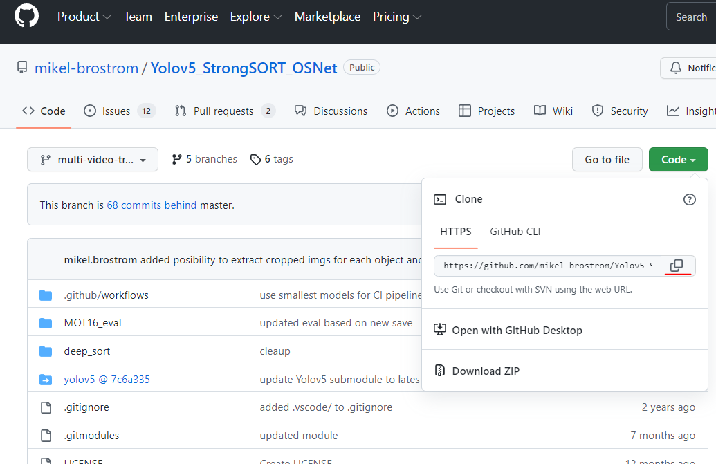Expand the Pricing dropdown
The height and width of the screenshot is (464, 716).
pos(397,17)
